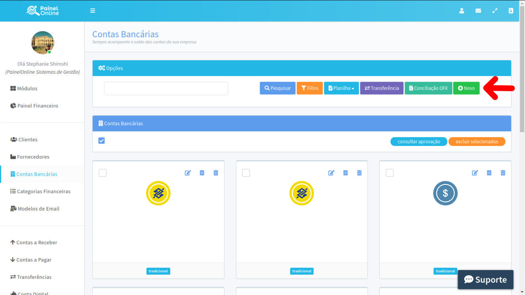
Task: Toggle the select-all checkbox in Contas Bancárias
Action: [102, 141]
